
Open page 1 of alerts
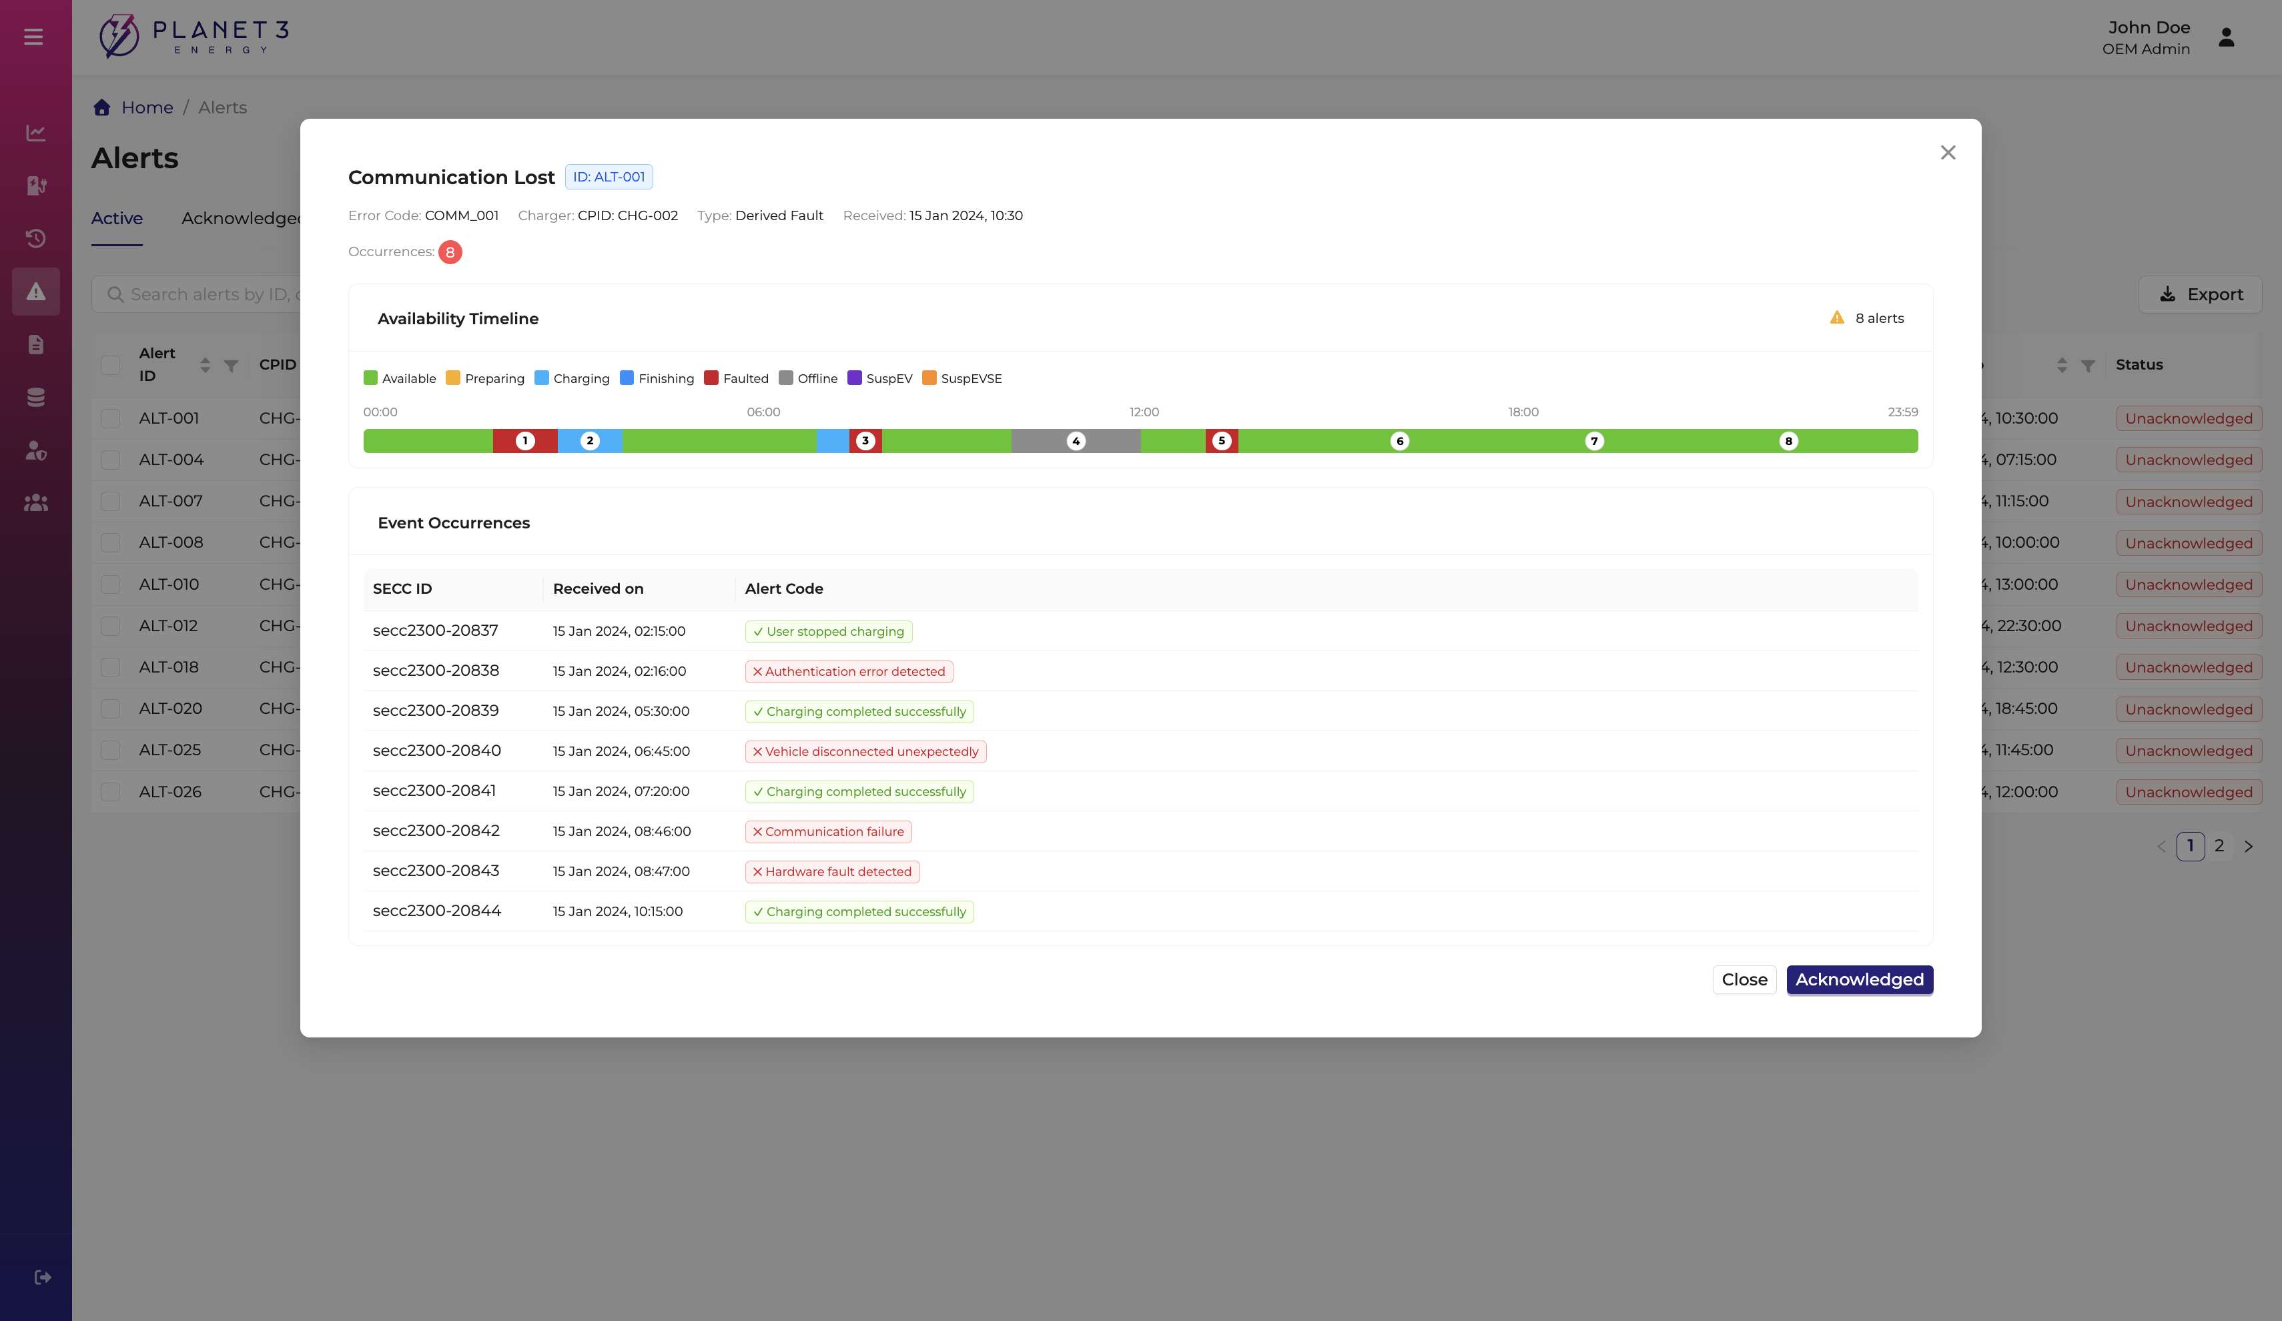pyautogui.click(x=2191, y=846)
